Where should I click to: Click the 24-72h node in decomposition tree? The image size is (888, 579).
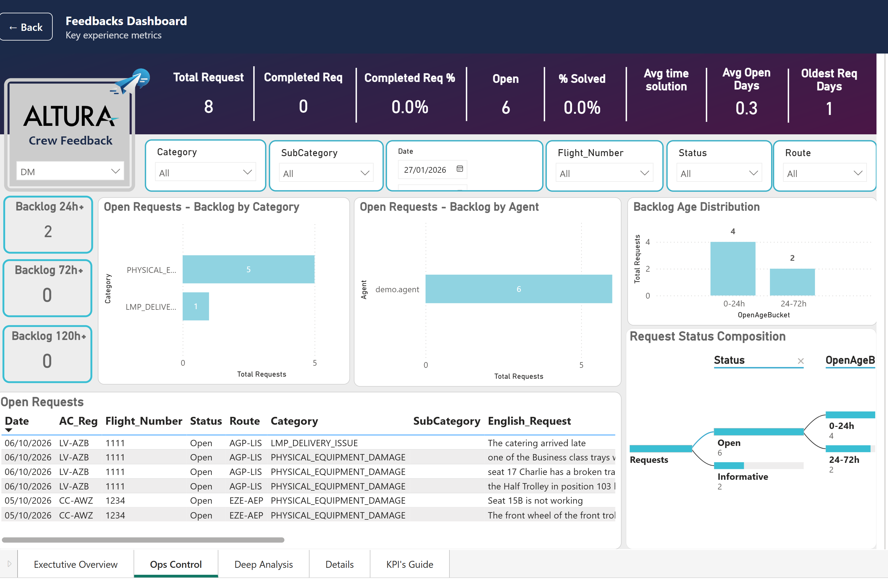tap(850, 449)
